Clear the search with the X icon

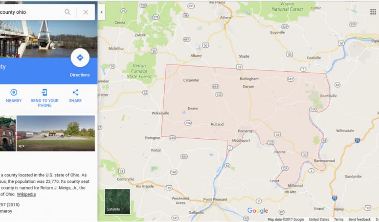pyautogui.click(x=86, y=12)
